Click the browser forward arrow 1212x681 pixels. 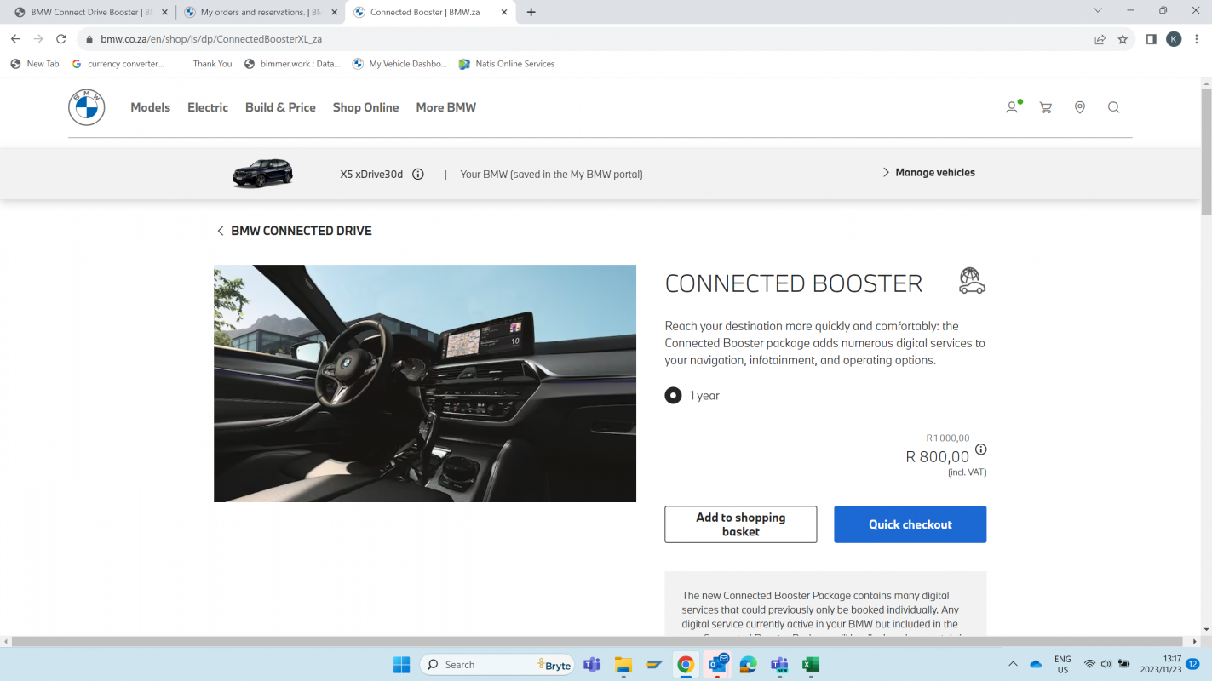(38, 39)
